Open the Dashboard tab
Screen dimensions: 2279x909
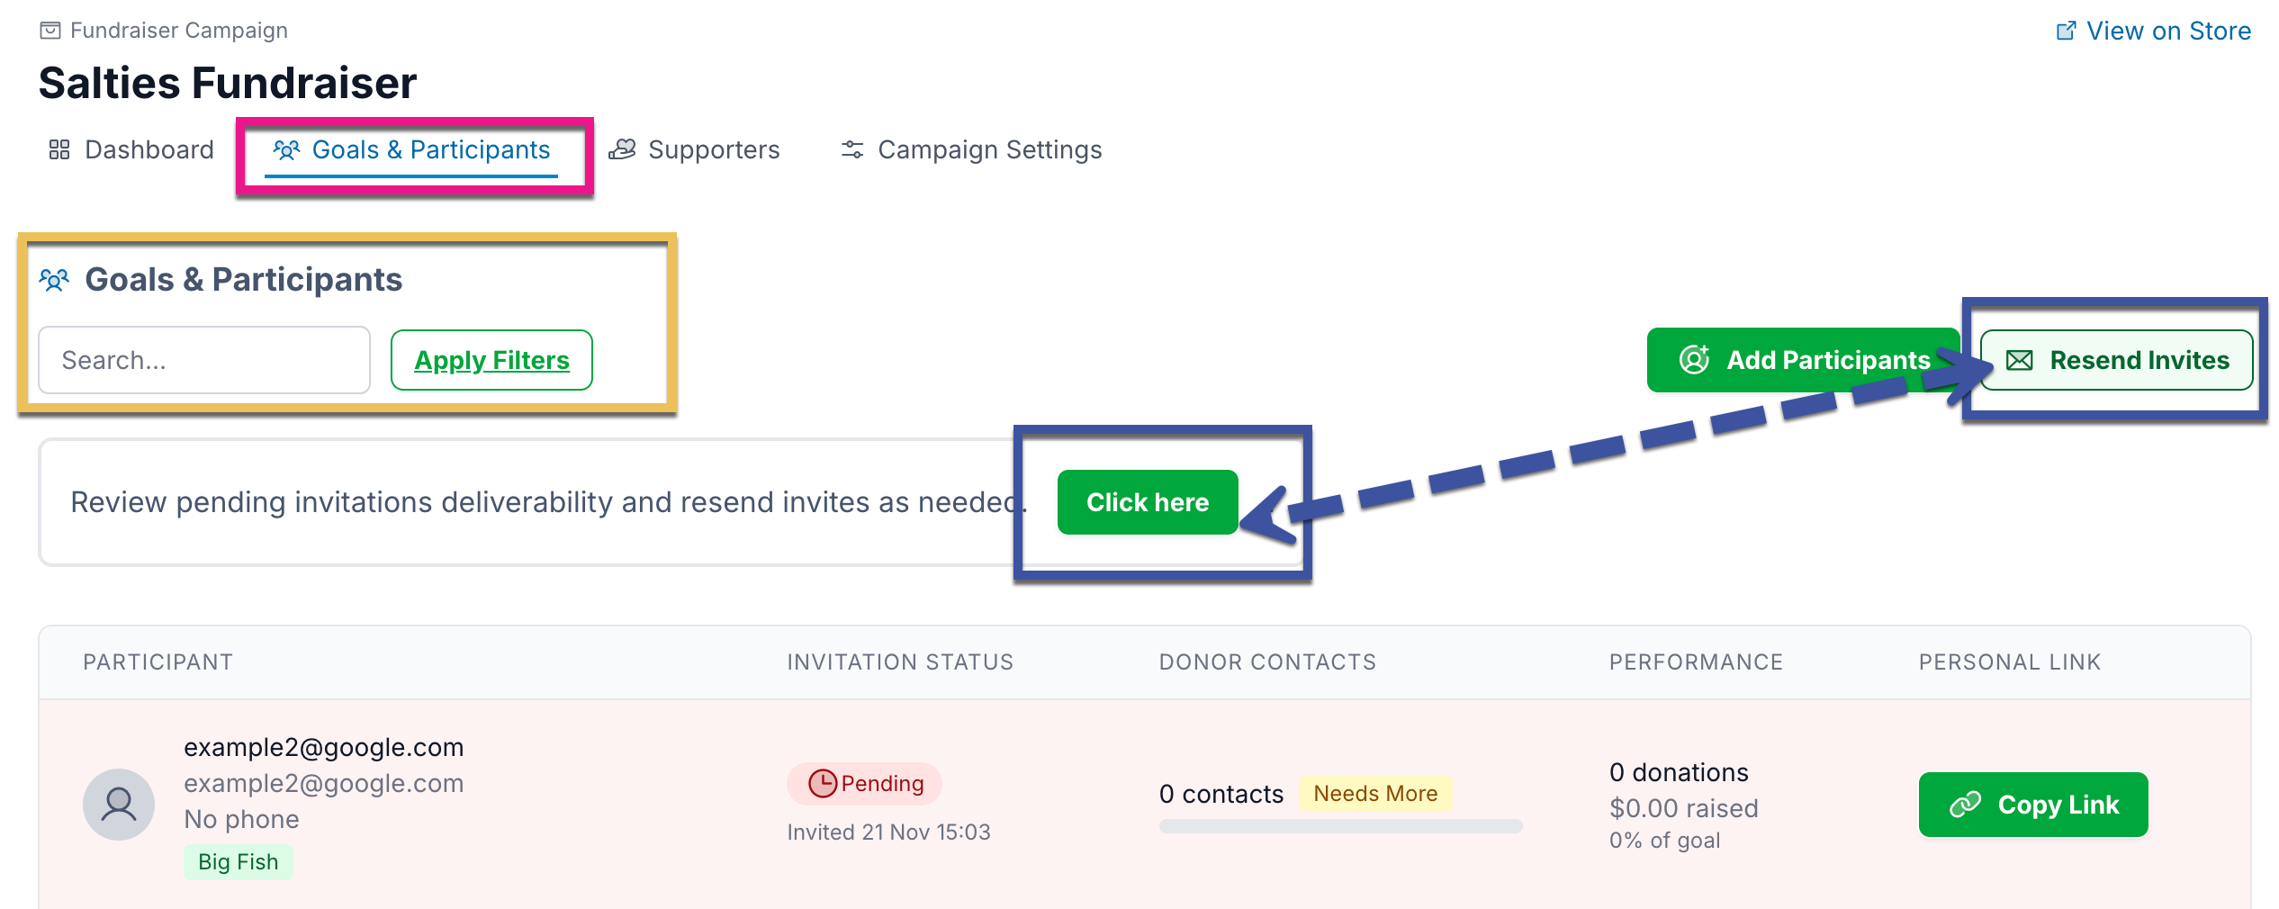131,149
